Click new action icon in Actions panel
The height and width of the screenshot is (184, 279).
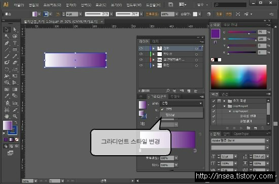point(255,128)
